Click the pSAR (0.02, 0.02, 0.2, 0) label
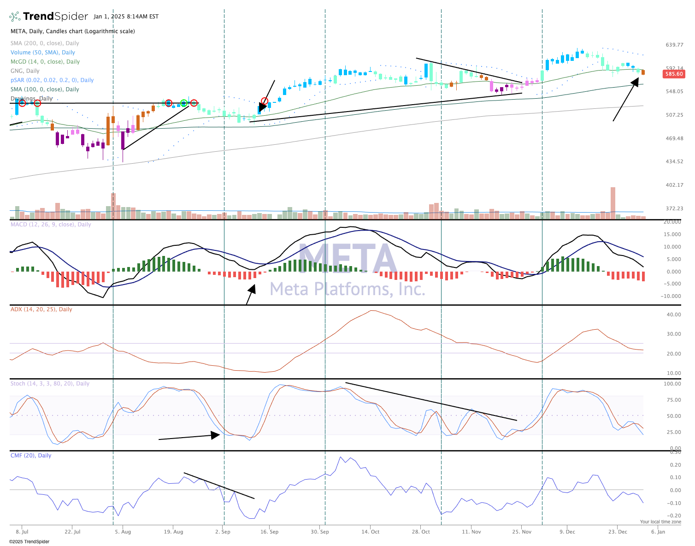The image size is (695, 546). pos(52,80)
